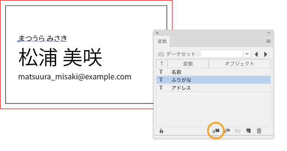The height and width of the screenshot is (151, 287).
Task: Go to next data set arrow
Action: pos(266,54)
